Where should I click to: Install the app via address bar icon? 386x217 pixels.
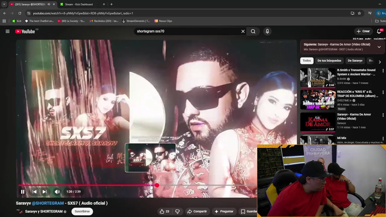tap(352, 13)
